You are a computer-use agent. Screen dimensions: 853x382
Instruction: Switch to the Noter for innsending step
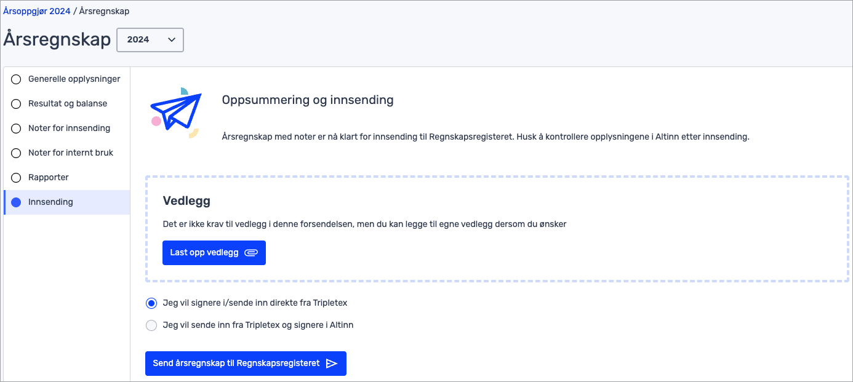click(69, 129)
